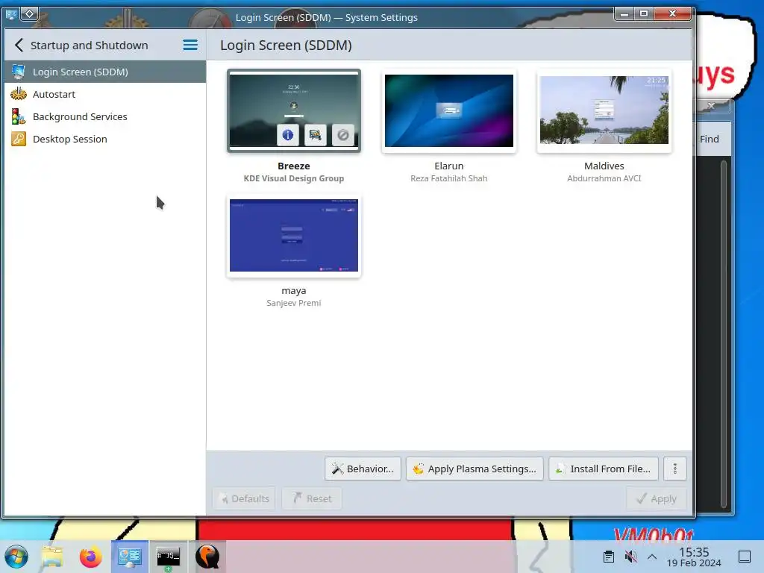Go back from Startup and Shutdown

tap(19, 46)
